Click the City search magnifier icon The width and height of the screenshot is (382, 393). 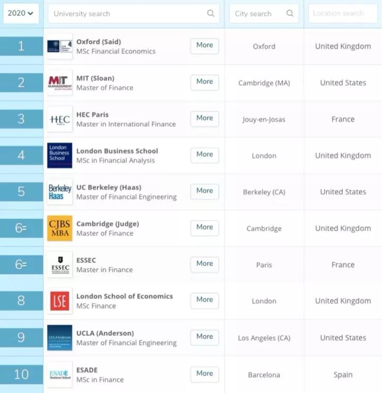[290, 13]
